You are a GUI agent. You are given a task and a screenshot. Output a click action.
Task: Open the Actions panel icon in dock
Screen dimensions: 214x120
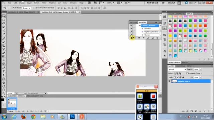click(165, 28)
